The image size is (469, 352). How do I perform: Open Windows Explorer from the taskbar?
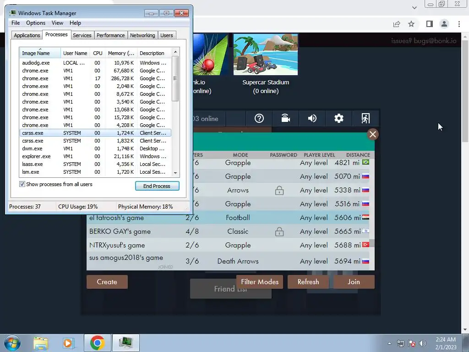pos(41,343)
